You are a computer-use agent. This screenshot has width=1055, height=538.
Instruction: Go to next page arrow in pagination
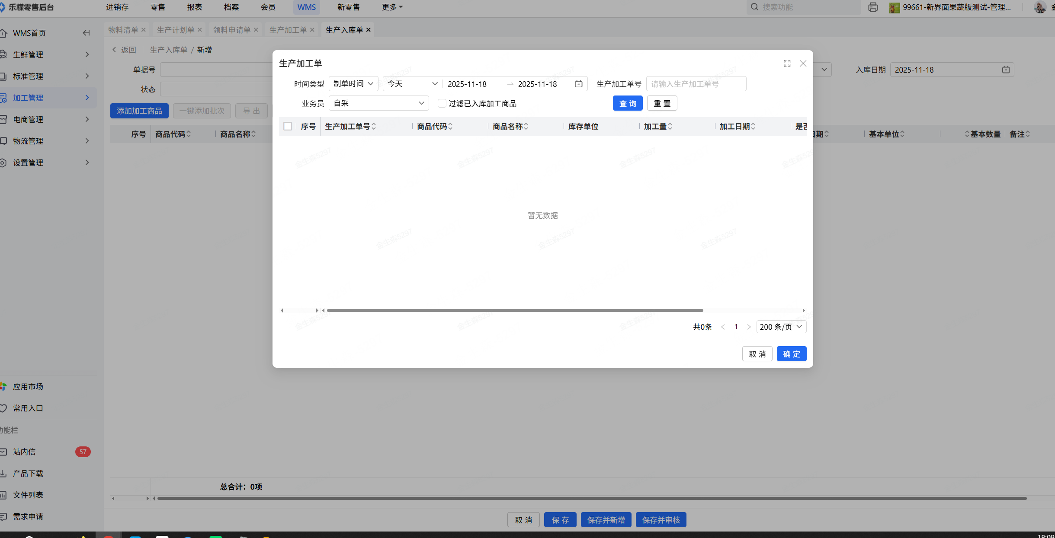[749, 327]
